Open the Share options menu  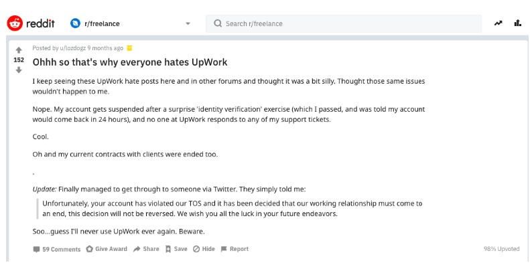tap(146, 249)
